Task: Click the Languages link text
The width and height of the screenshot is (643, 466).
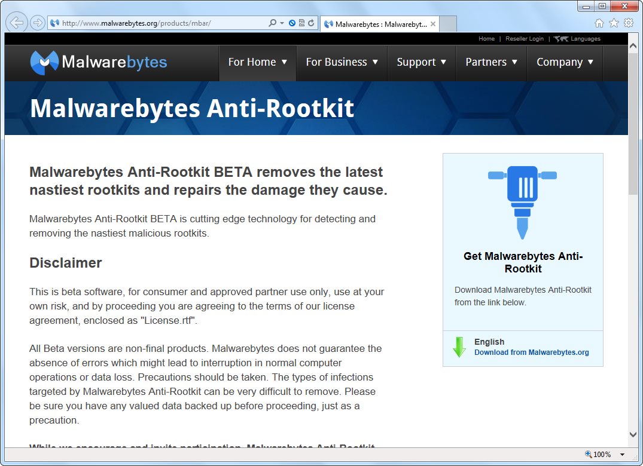Action: tap(586, 38)
